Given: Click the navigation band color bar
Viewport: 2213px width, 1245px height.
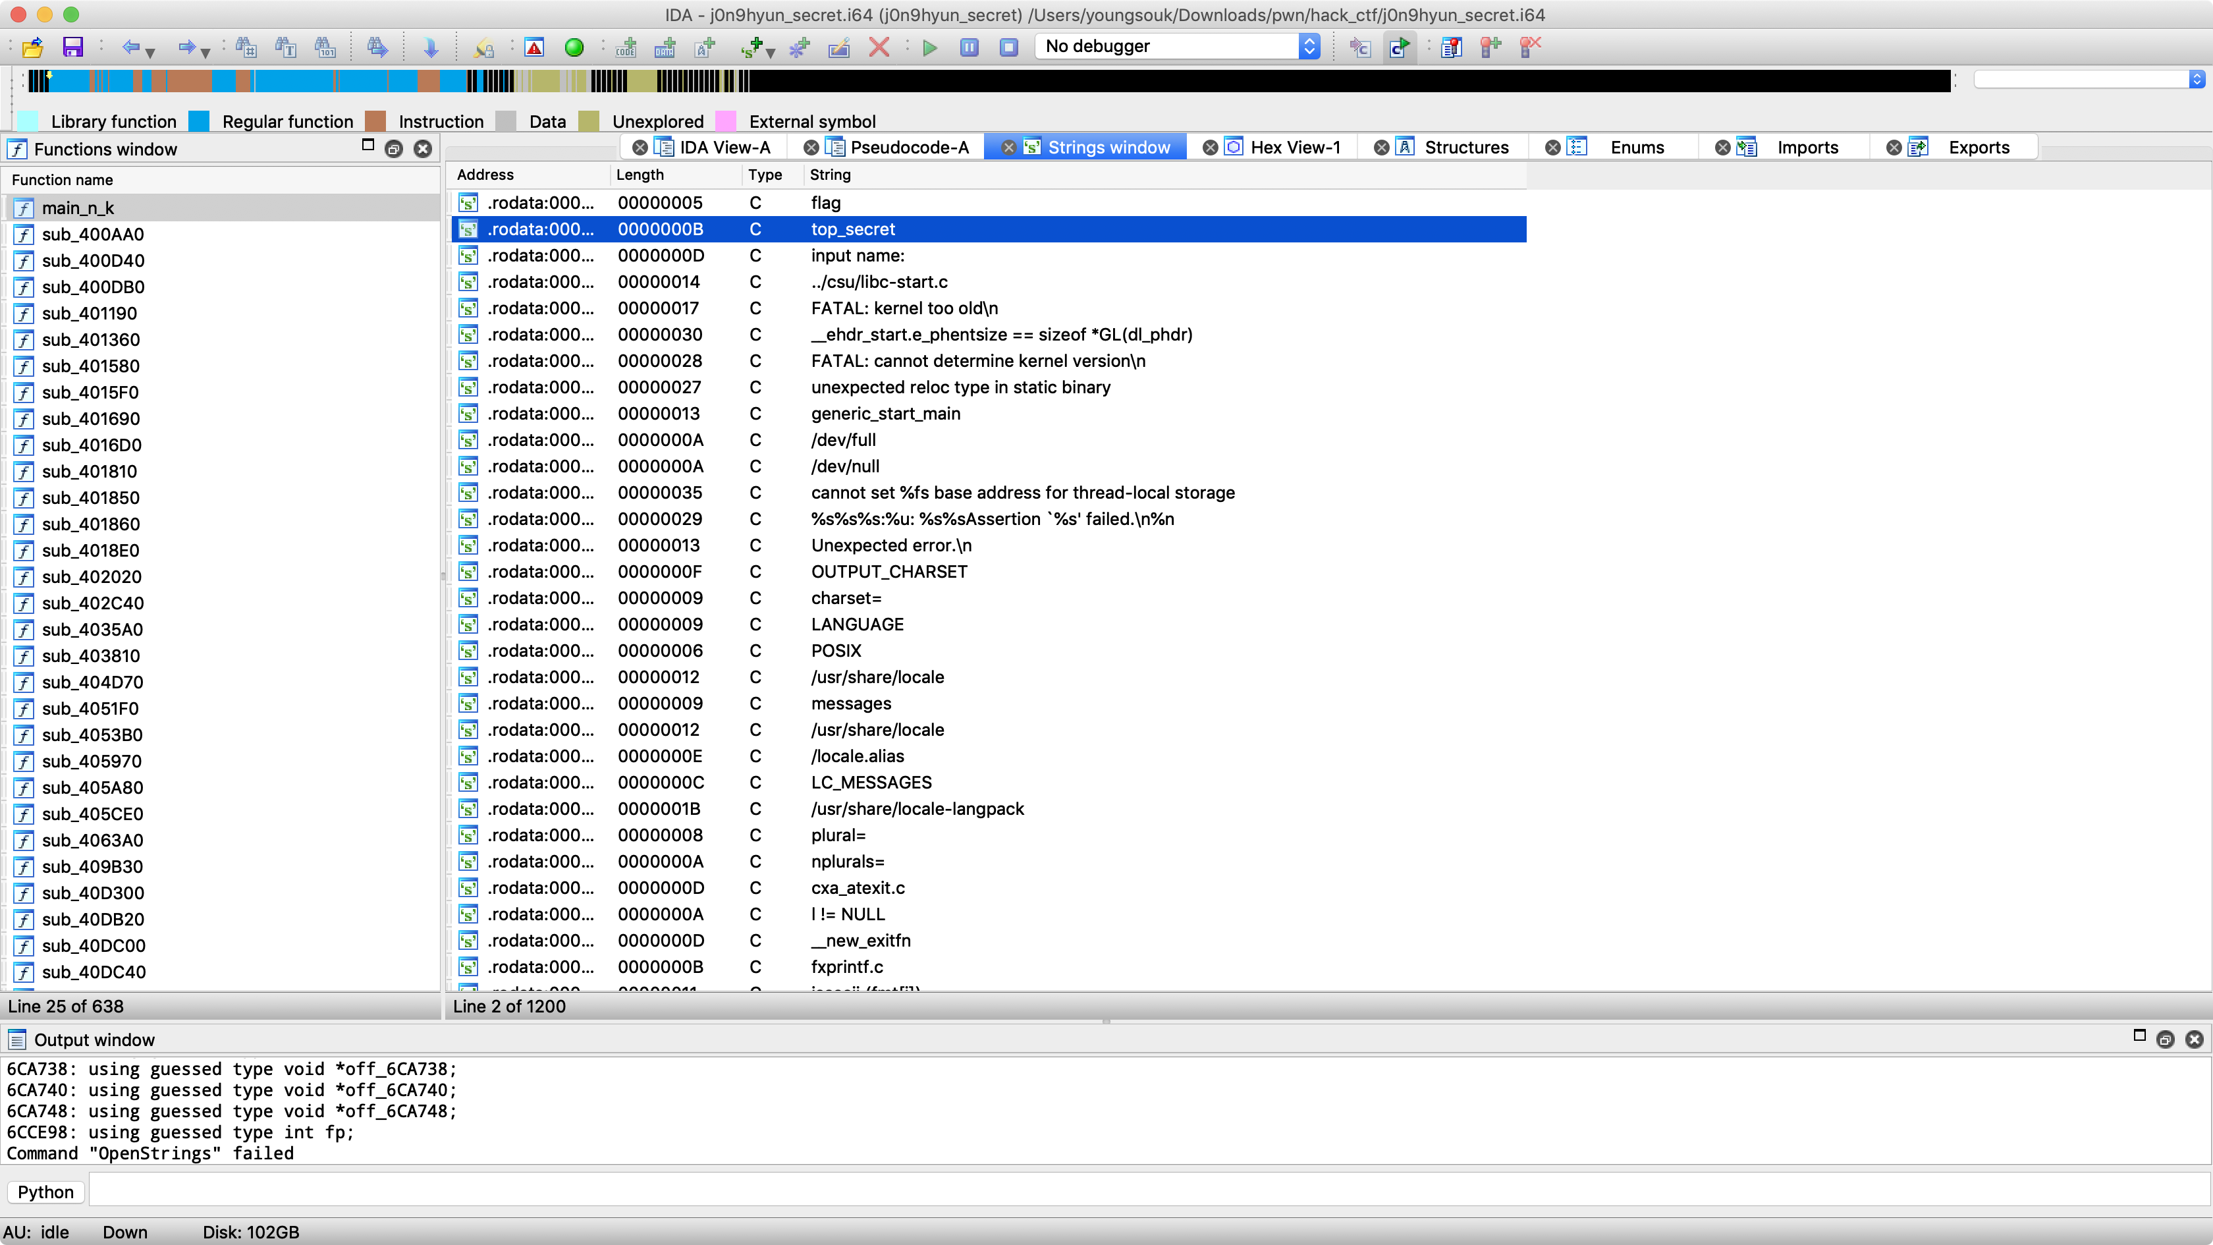Looking at the screenshot, I should coord(988,81).
